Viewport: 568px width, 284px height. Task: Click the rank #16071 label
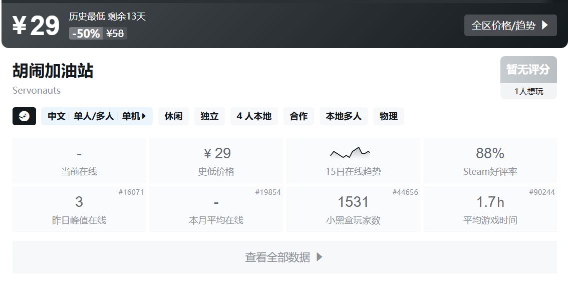click(131, 192)
